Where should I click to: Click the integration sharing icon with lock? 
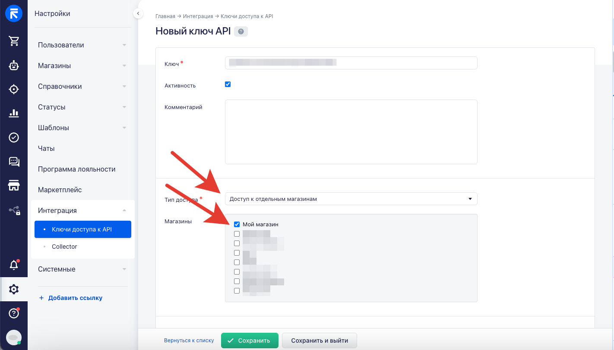click(14, 210)
